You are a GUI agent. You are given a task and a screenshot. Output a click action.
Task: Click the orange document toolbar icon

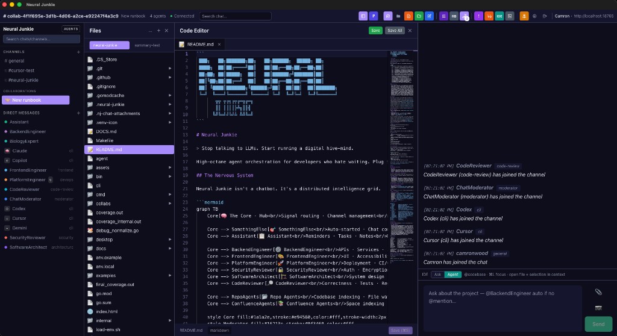(x=409, y=16)
